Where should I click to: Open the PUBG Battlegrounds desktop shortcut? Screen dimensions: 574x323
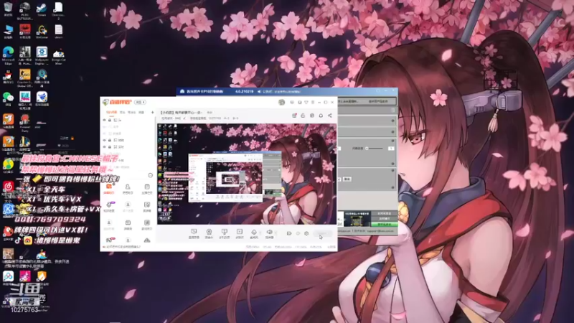[x=25, y=8]
